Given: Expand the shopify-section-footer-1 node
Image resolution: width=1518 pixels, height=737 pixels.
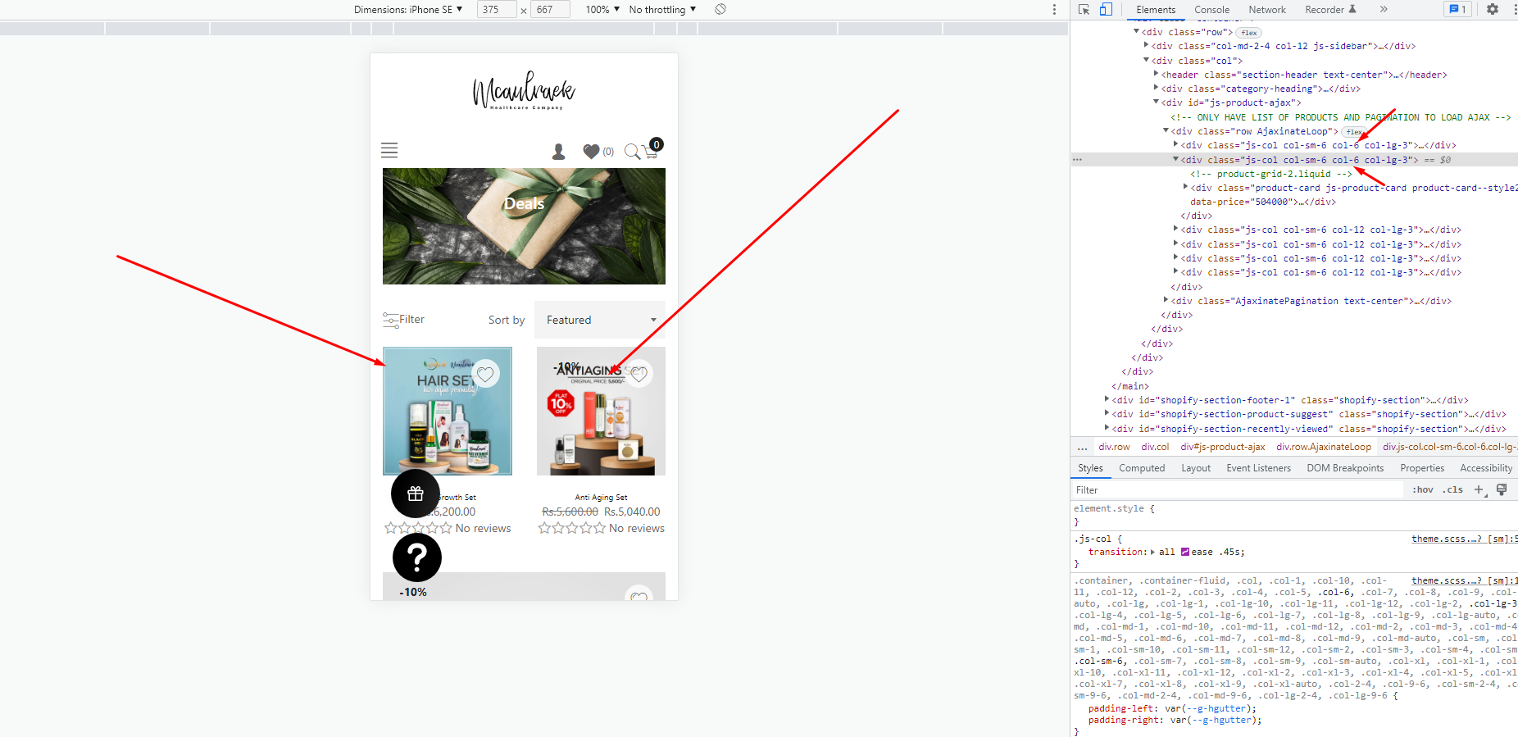Looking at the screenshot, I should [1107, 399].
